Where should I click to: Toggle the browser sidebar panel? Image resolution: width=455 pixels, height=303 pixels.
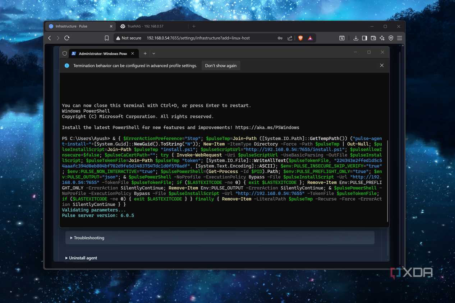click(x=364, y=38)
